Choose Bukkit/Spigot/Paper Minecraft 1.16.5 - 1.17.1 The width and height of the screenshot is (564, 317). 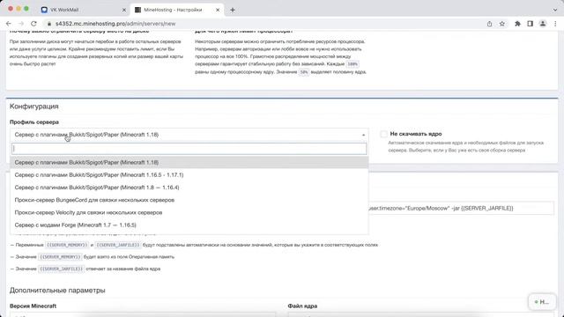pos(189,175)
